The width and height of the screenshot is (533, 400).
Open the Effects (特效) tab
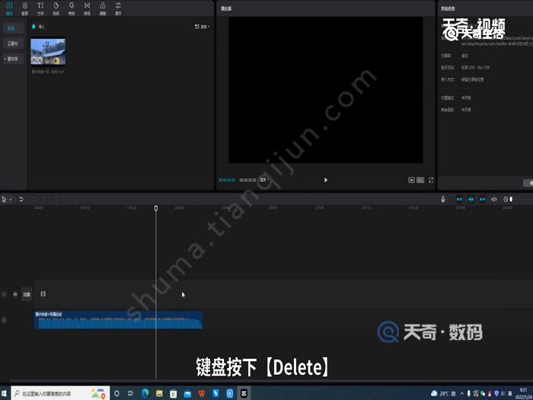click(x=72, y=8)
